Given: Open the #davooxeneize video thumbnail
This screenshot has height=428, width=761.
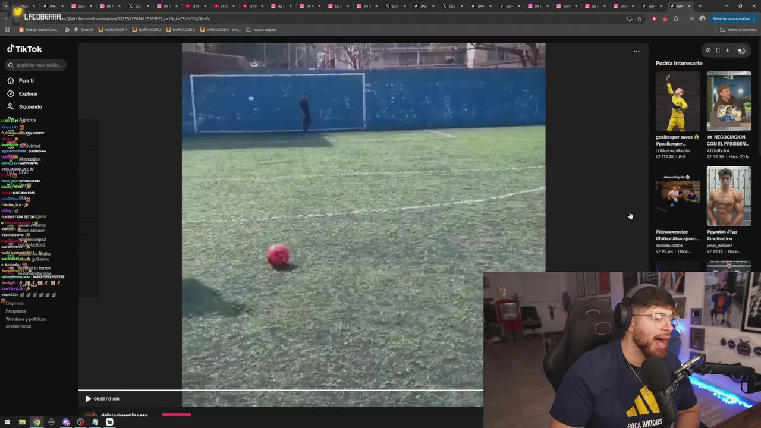Looking at the screenshot, I should tap(678, 196).
